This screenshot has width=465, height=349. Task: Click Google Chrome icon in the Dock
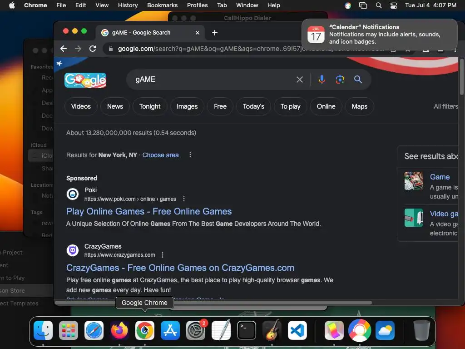[145, 330]
